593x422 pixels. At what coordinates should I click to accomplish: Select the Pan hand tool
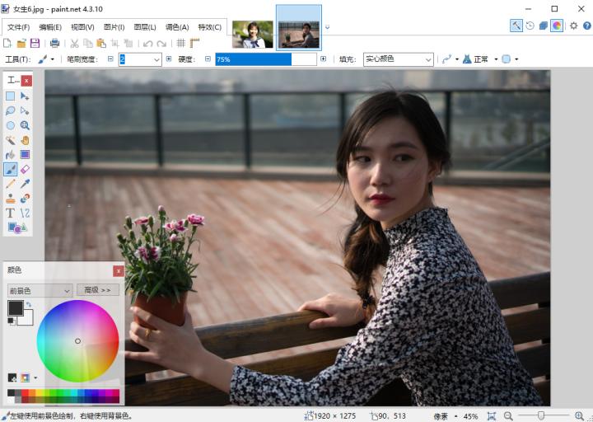tap(25, 140)
